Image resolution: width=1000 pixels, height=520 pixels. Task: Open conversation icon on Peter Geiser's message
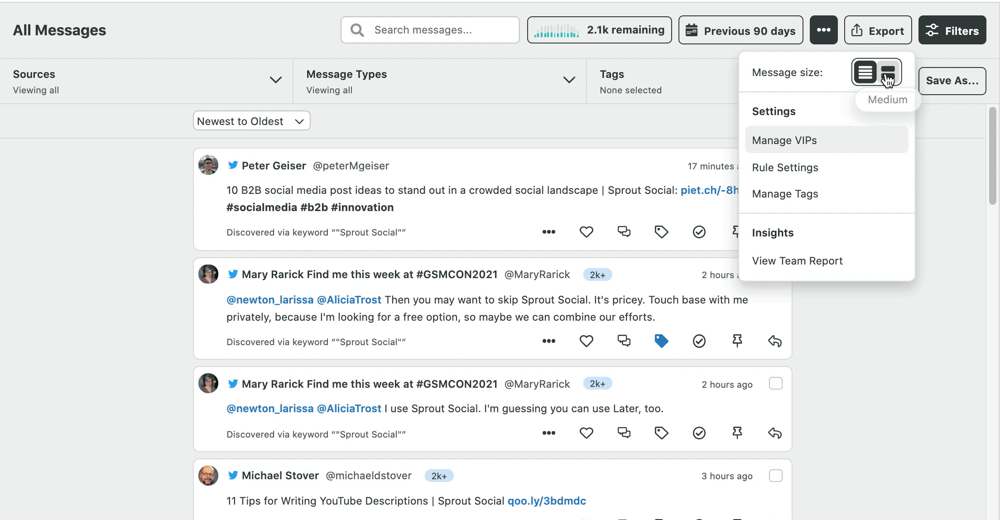point(624,232)
